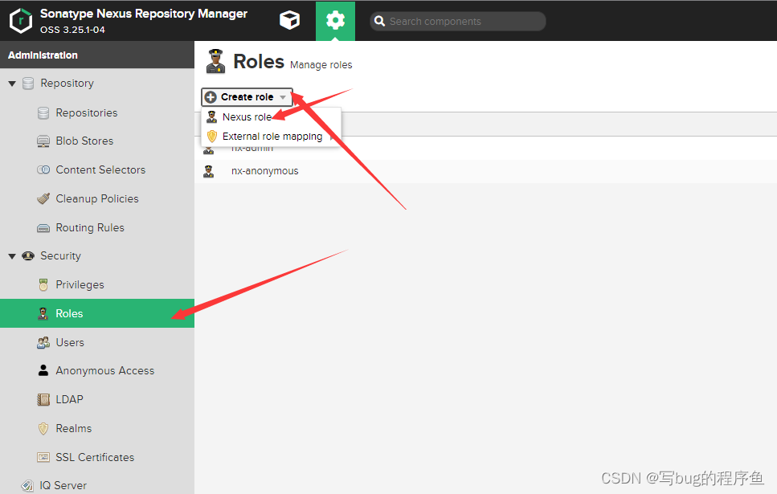Click the Repository tree label

pos(67,84)
